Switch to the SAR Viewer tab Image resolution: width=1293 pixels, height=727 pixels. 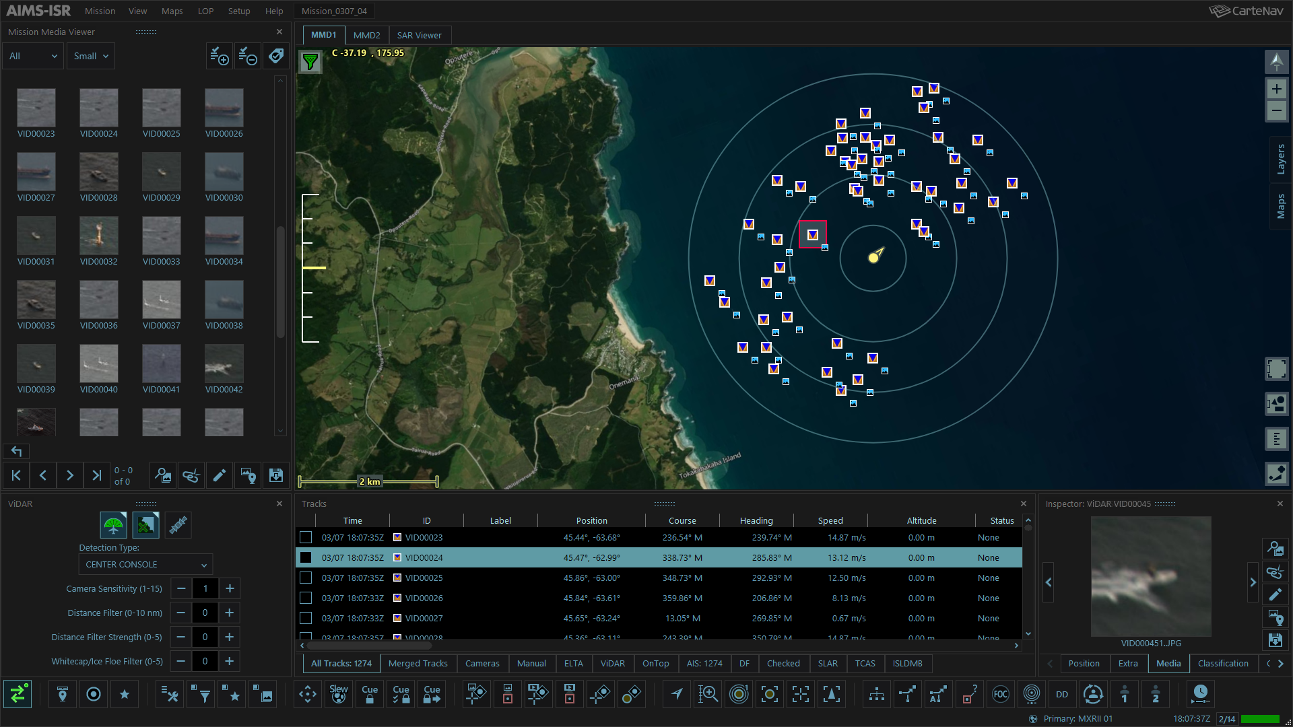(x=419, y=35)
